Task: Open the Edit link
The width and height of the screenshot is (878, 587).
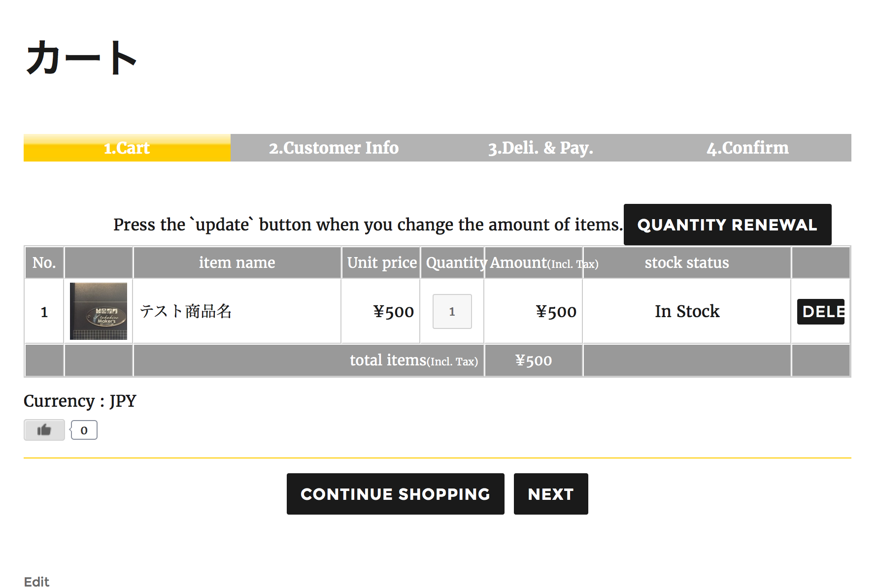Action: tap(36, 582)
